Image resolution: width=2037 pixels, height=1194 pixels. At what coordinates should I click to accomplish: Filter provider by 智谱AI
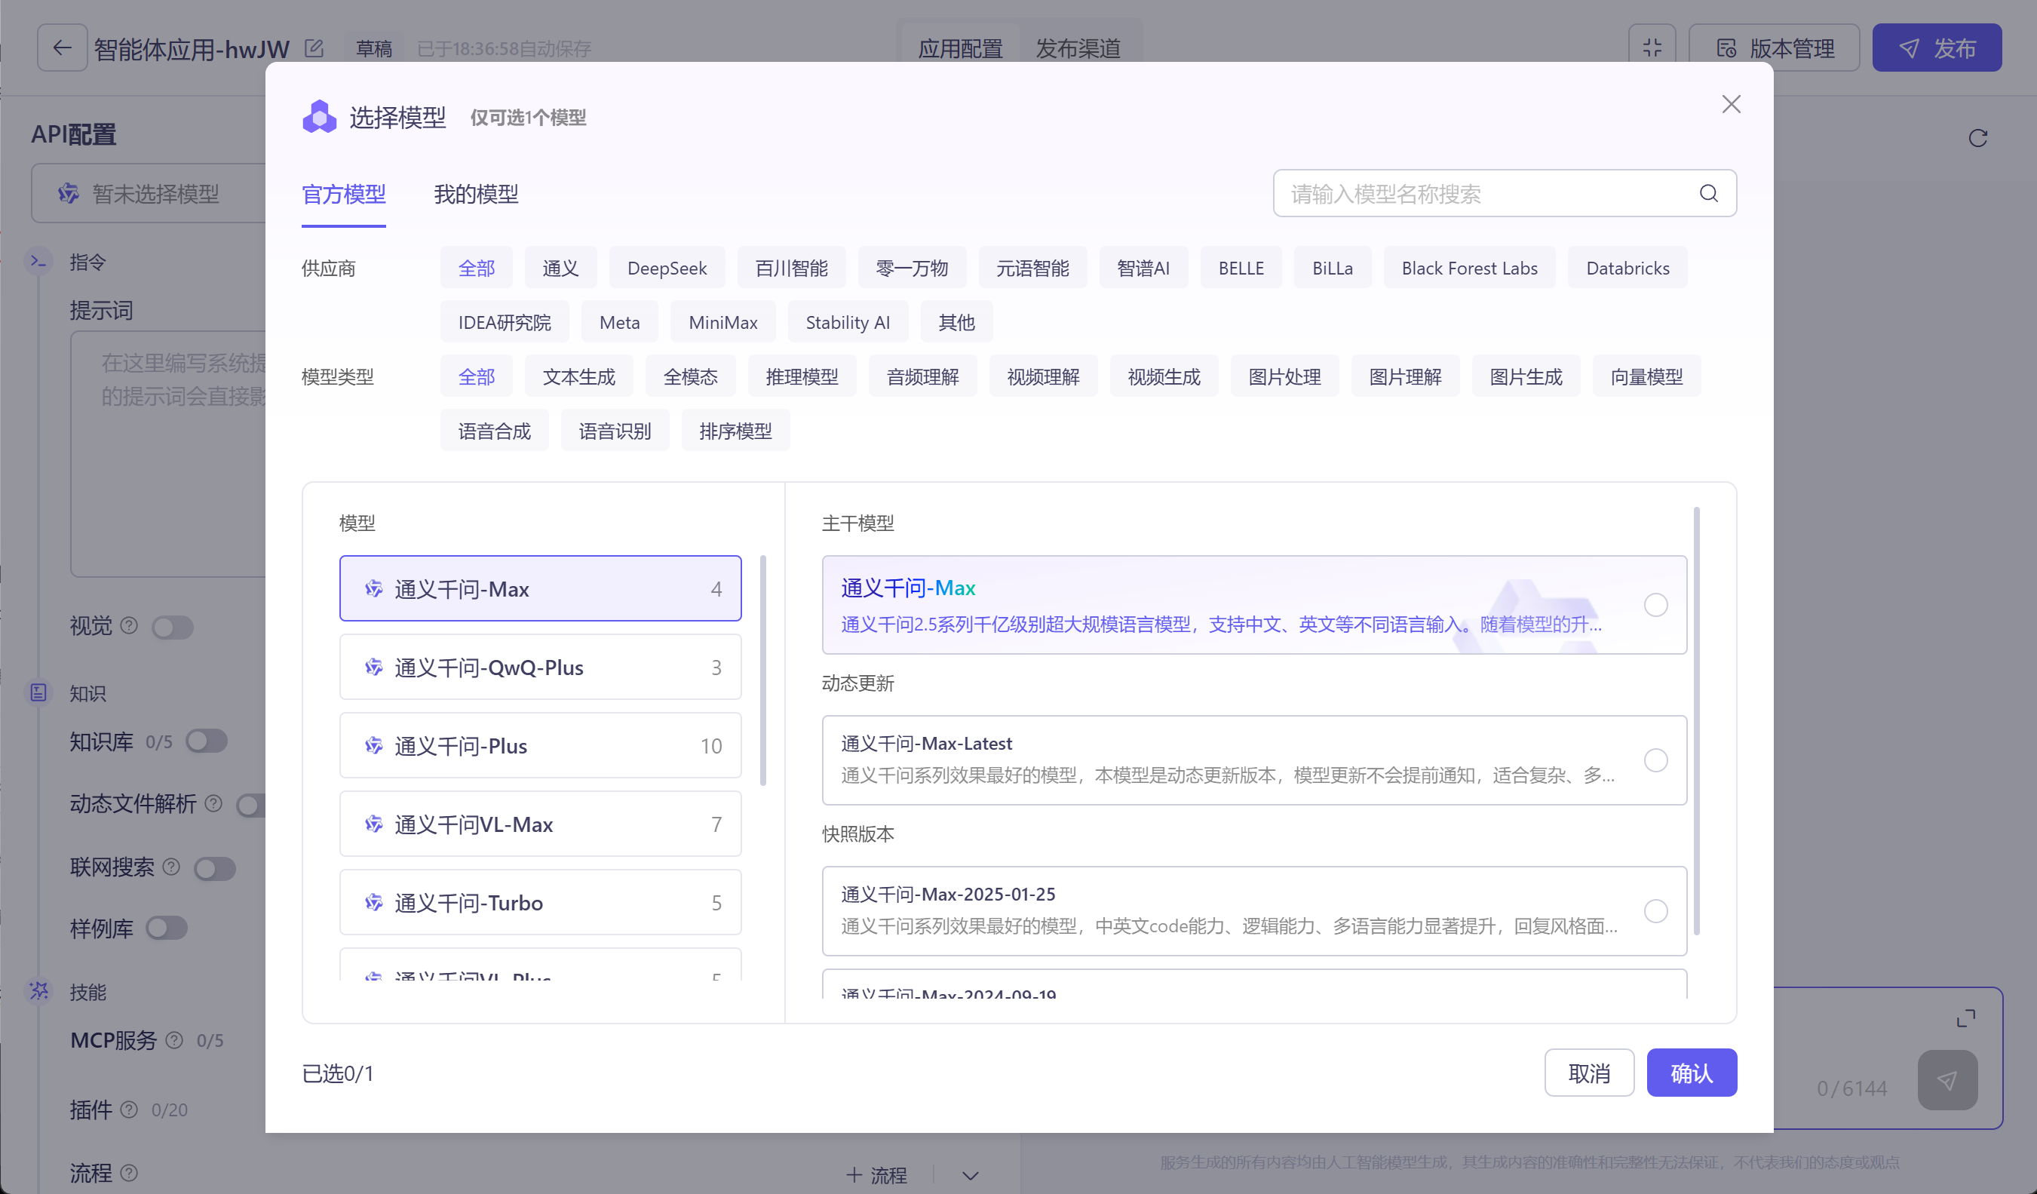1143,268
